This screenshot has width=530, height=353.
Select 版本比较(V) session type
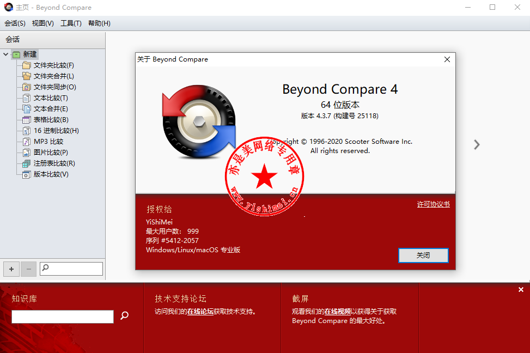pos(51,174)
